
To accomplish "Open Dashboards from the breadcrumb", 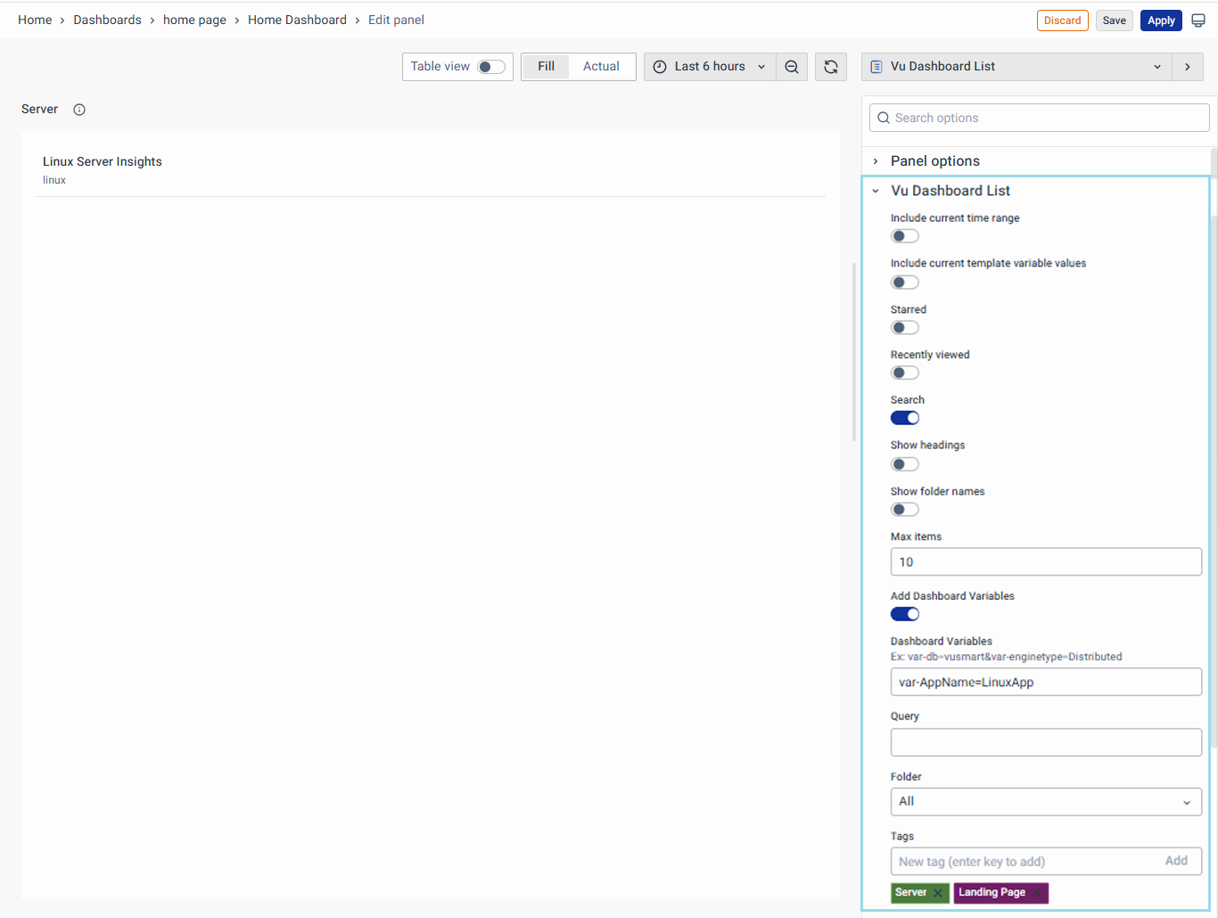I will pos(107,20).
